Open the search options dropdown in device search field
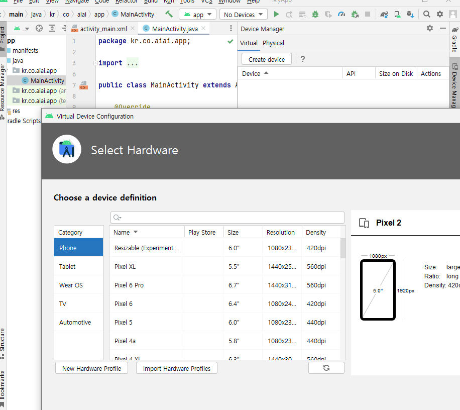The width and height of the screenshot is (460, 410). [118, 218]
